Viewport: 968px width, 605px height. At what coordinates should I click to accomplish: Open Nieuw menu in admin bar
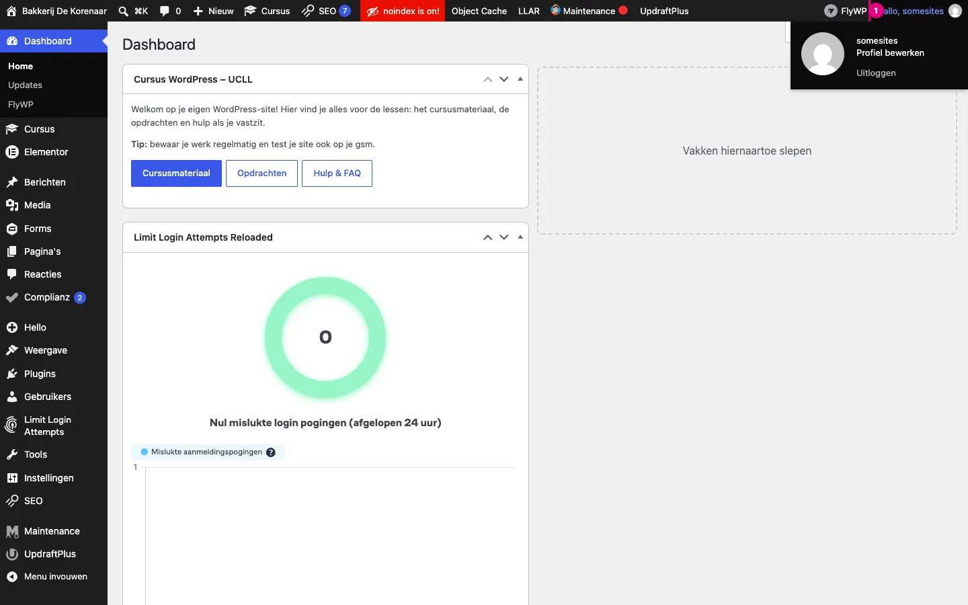214,11
